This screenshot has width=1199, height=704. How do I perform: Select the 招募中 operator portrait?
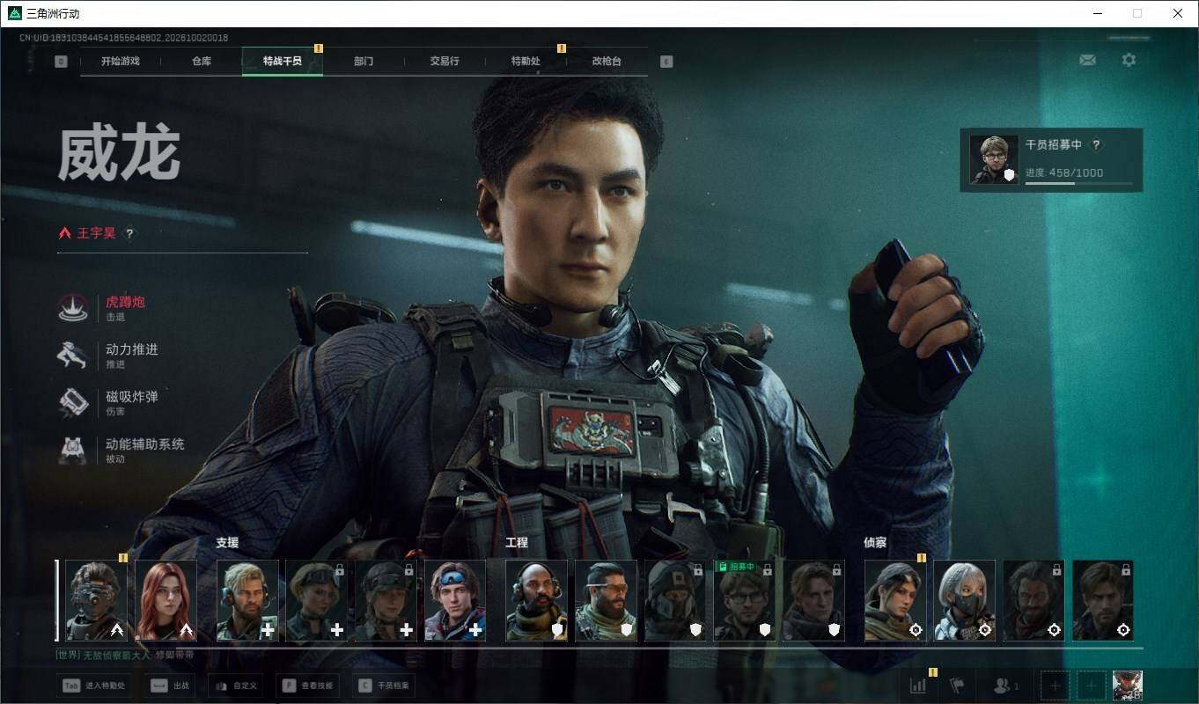(744, 600)
